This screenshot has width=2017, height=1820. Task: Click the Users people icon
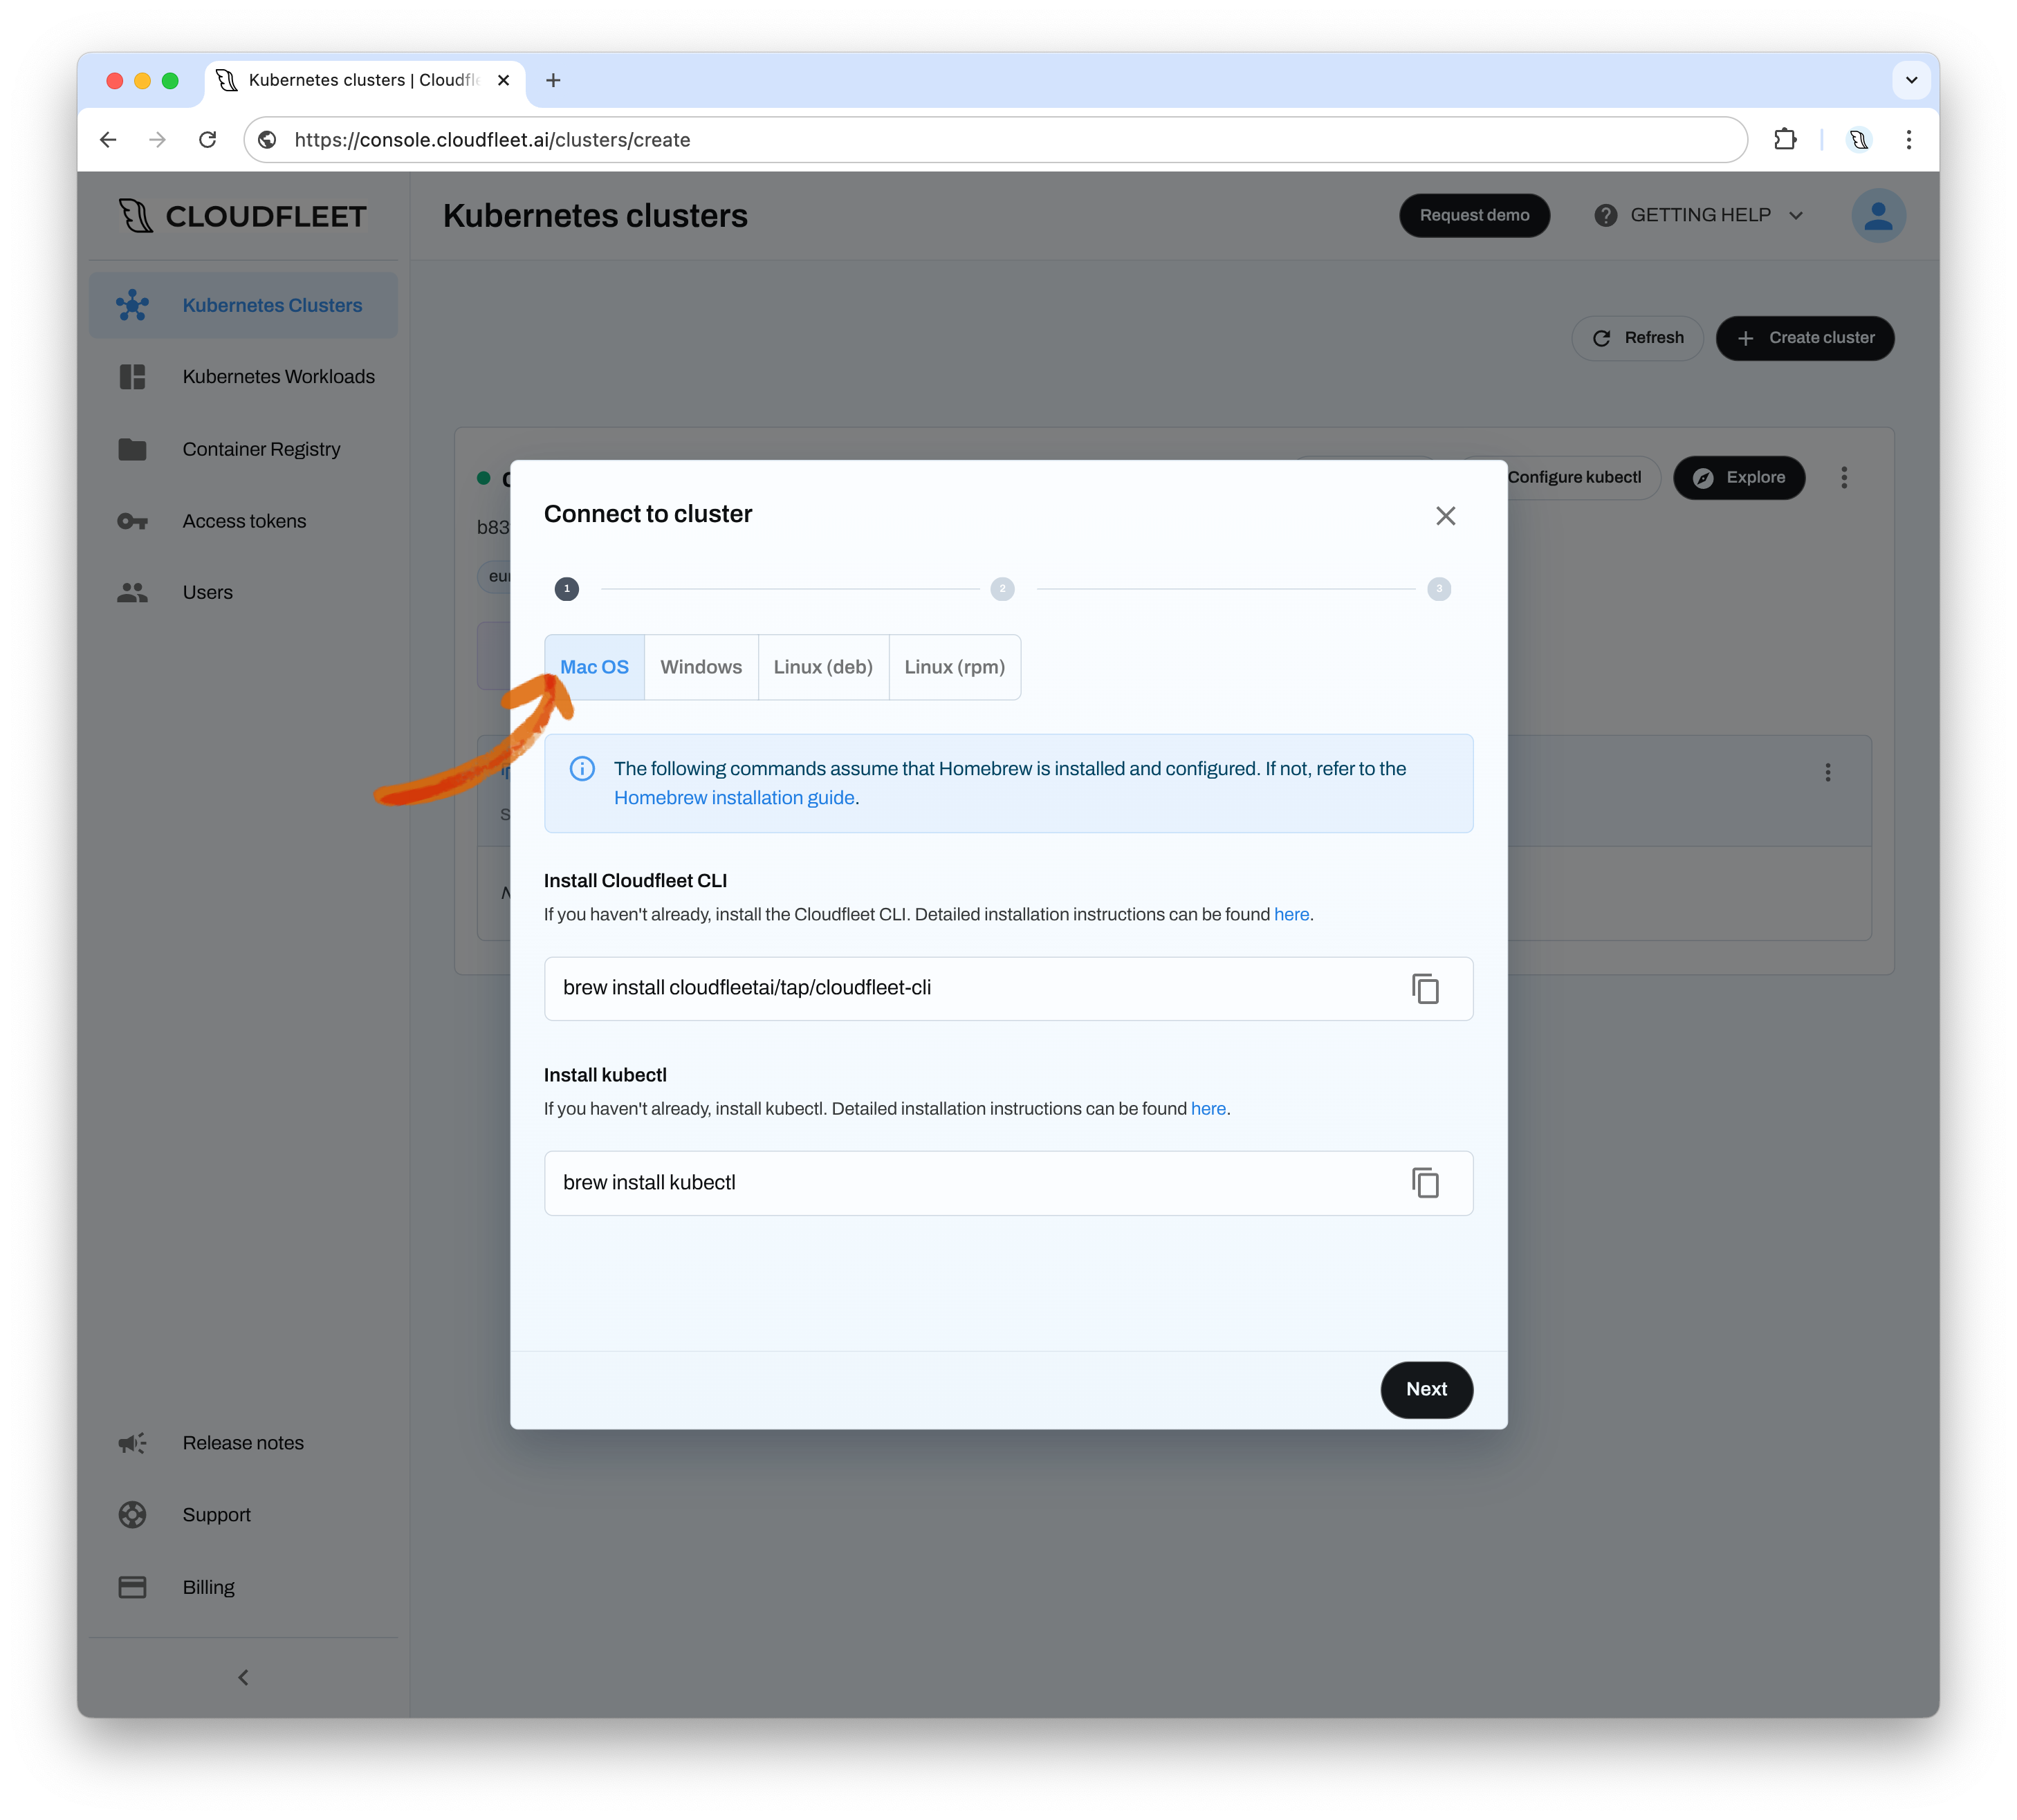tap(132, 593)
